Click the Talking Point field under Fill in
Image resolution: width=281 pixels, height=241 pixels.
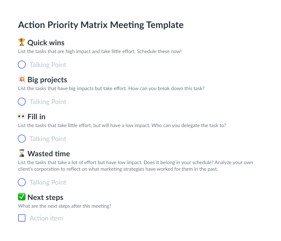coord(48,139)
